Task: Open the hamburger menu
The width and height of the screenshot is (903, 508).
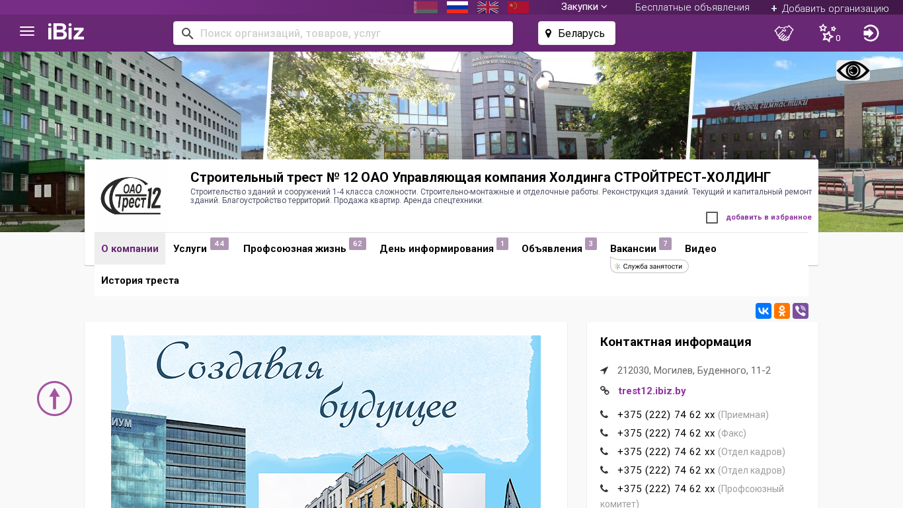Action: click(x=27, y=32)
